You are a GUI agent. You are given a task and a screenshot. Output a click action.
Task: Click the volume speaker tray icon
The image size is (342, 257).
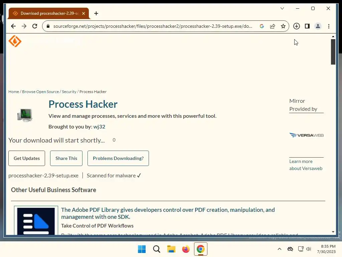[x=308, y=249]
